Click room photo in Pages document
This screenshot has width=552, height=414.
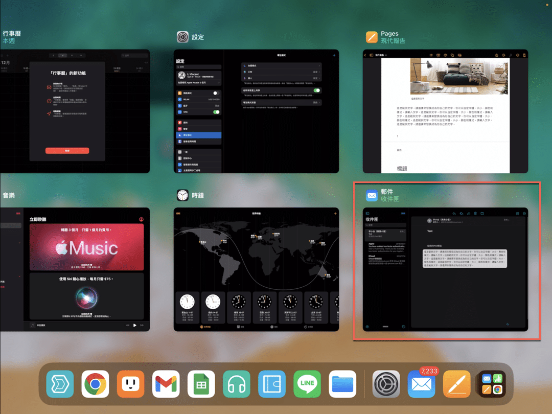click(459, 76)
